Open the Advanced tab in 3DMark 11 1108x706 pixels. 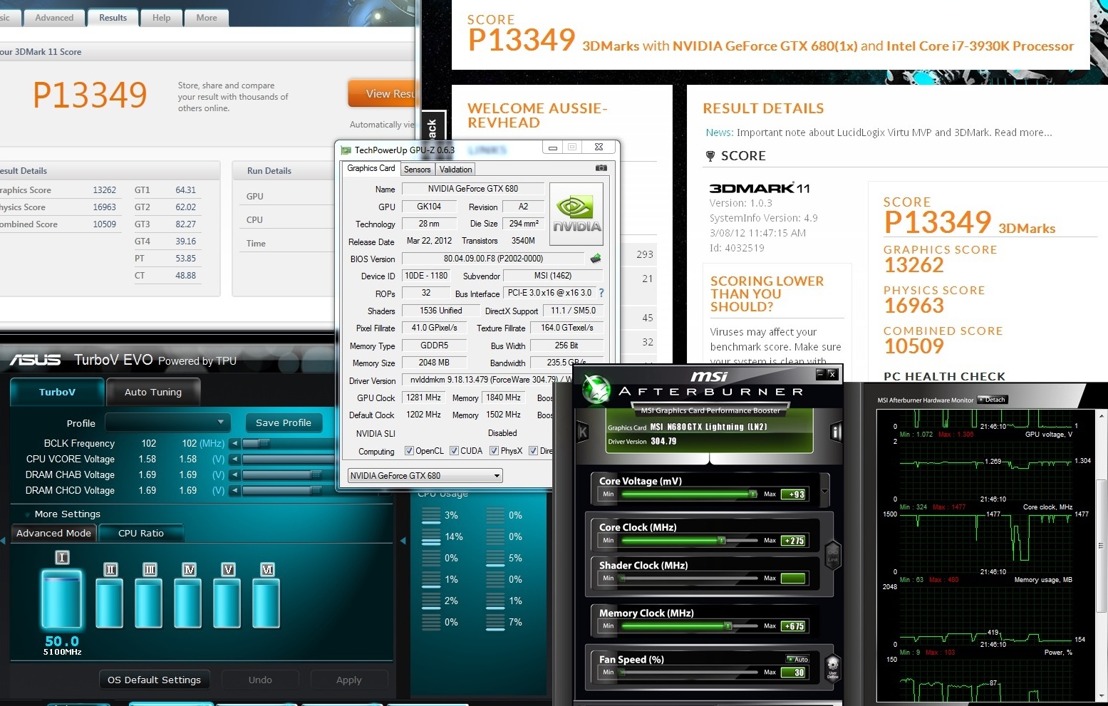pos(54,18)
